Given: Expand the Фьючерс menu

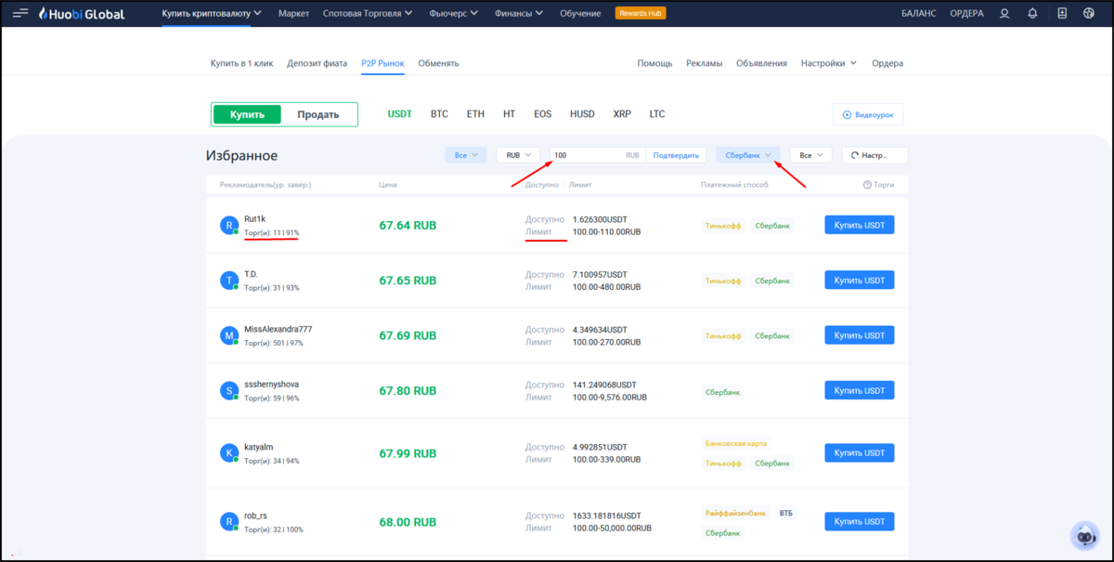Looking at the screenshot, I should [454, 13].
